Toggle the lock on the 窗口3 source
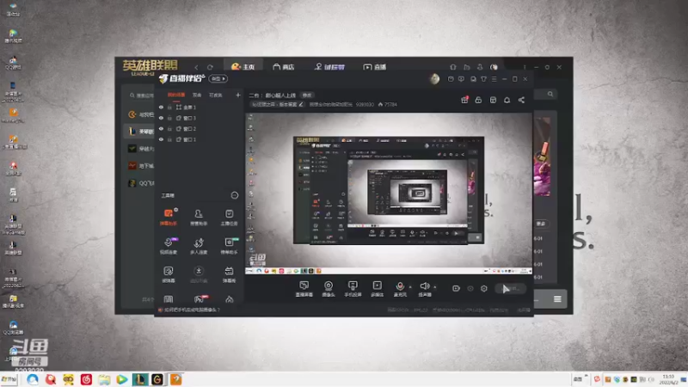 [x=169, y=118]
